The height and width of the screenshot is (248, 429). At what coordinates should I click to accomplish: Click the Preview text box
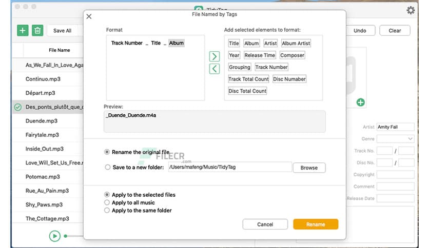pos(215,121)
